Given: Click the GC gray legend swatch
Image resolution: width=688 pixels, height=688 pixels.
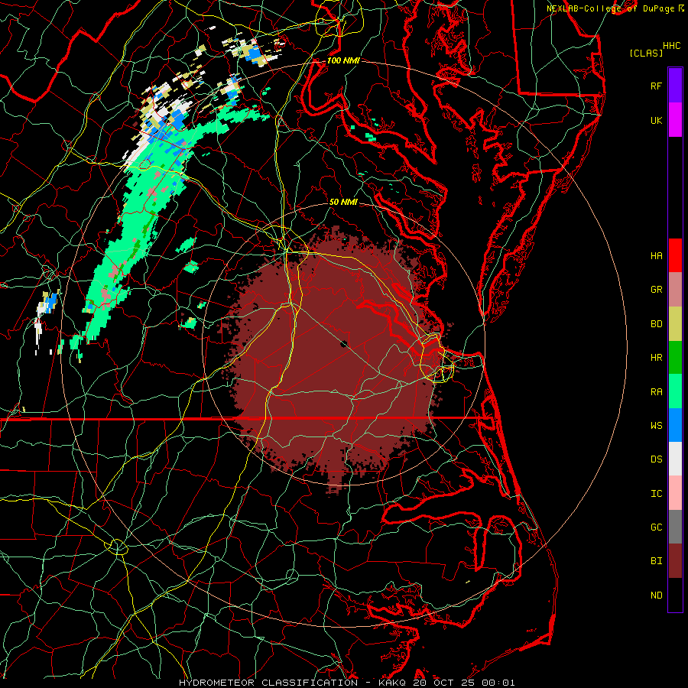Looking at the screenshot, I should click(x=675, y=527).
